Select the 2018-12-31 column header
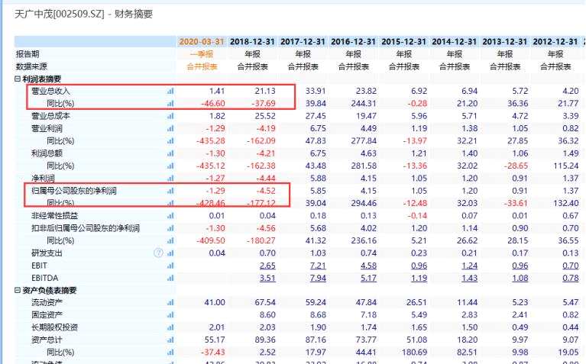This screenshot has width=586, height=364. point(252,41)
